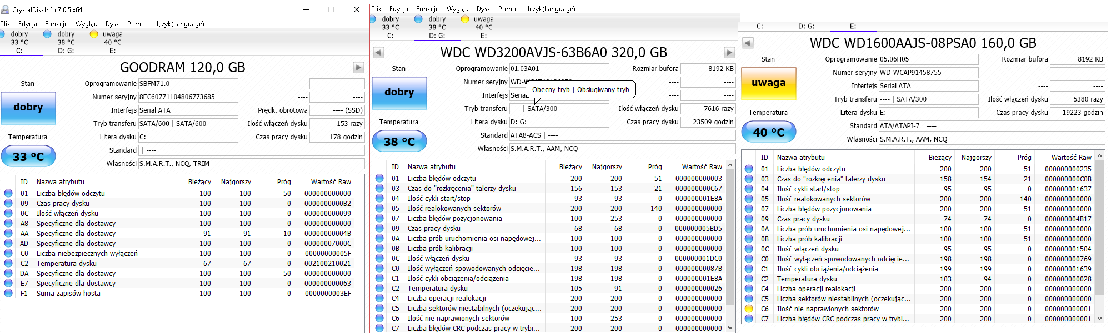Click serial number field WD-WCAP91458755
The width and height of the screenshot is (1111, 333).
[928, 73]
